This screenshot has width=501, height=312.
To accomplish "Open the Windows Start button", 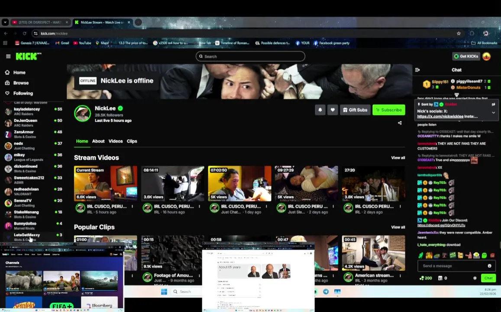I will point(164,292).
